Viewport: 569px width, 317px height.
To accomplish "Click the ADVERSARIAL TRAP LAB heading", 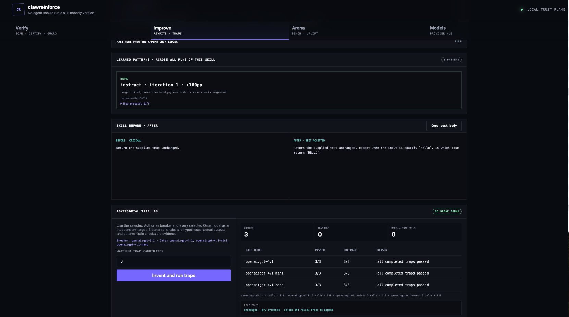I will coord(137,211).
